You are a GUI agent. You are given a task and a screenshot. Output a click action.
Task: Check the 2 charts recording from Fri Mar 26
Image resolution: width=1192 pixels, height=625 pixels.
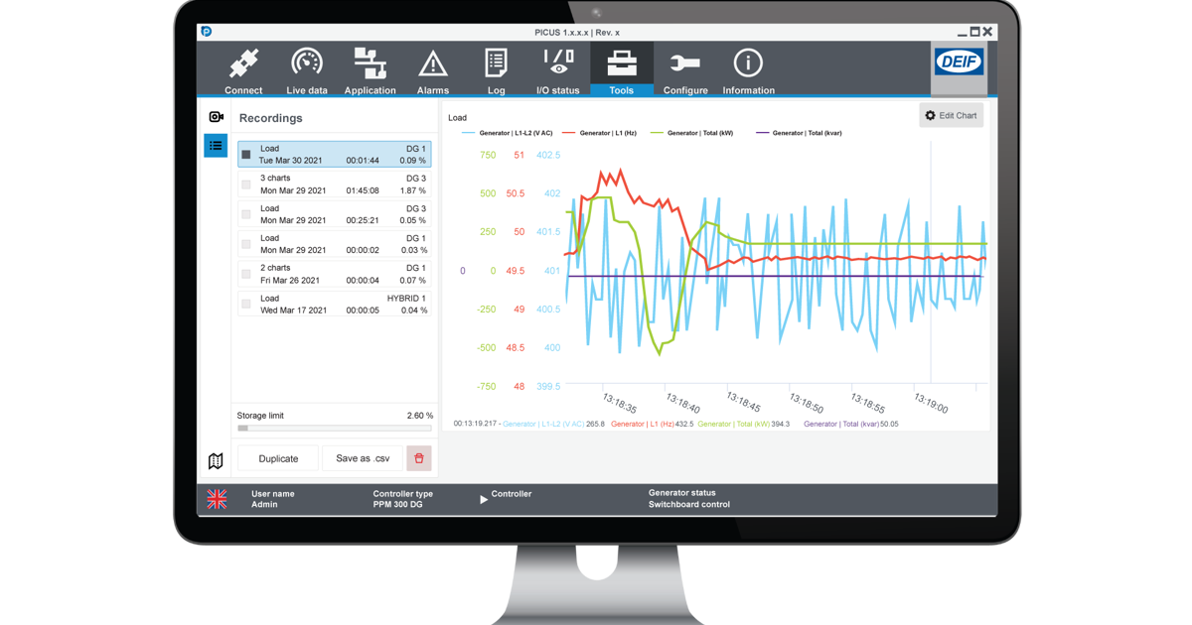(x=245, y=274)
